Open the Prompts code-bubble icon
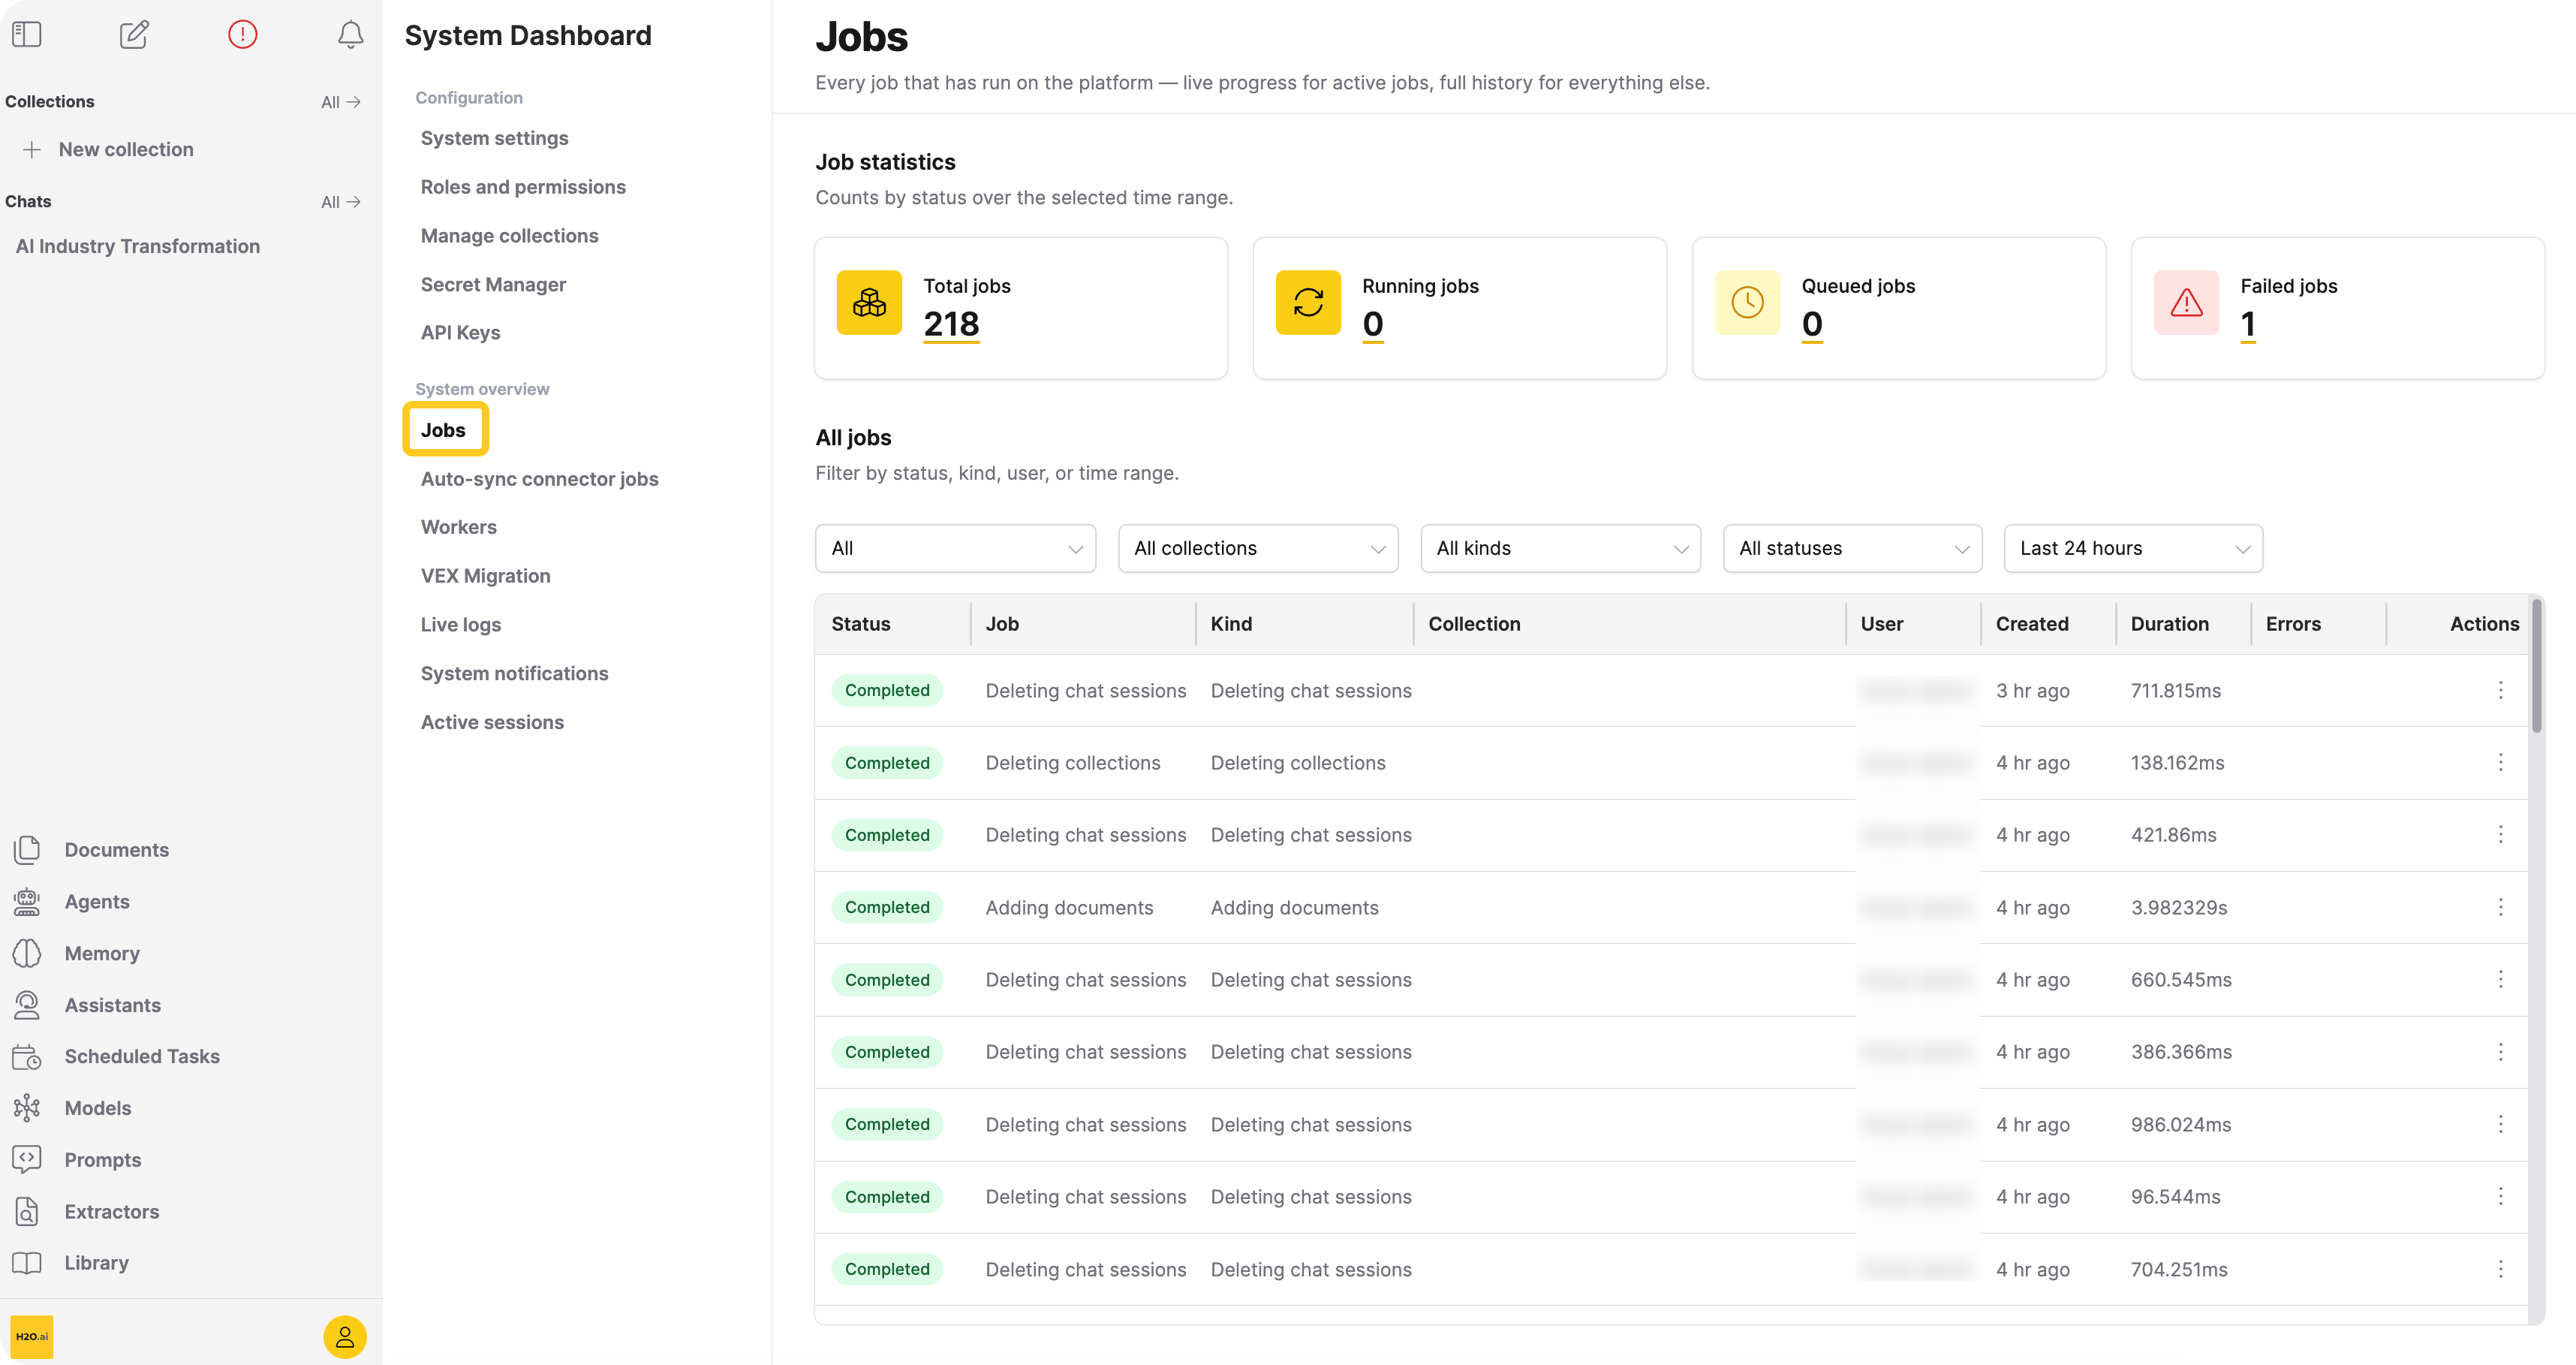This screenshot has width=2576, height=1365. [27, 1160]
